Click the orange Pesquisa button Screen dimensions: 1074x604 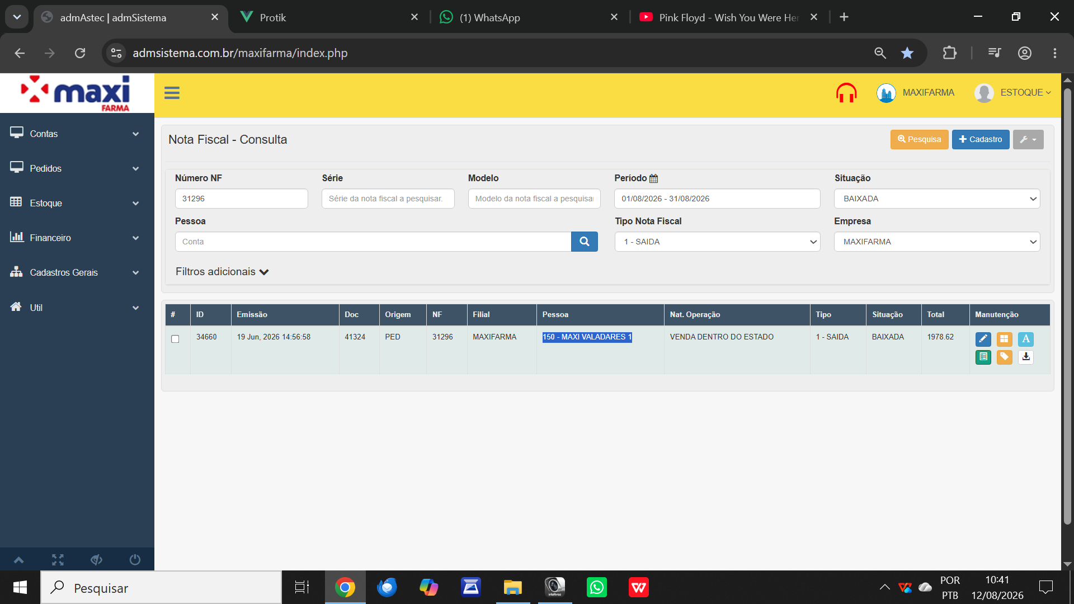click(919, 140)
